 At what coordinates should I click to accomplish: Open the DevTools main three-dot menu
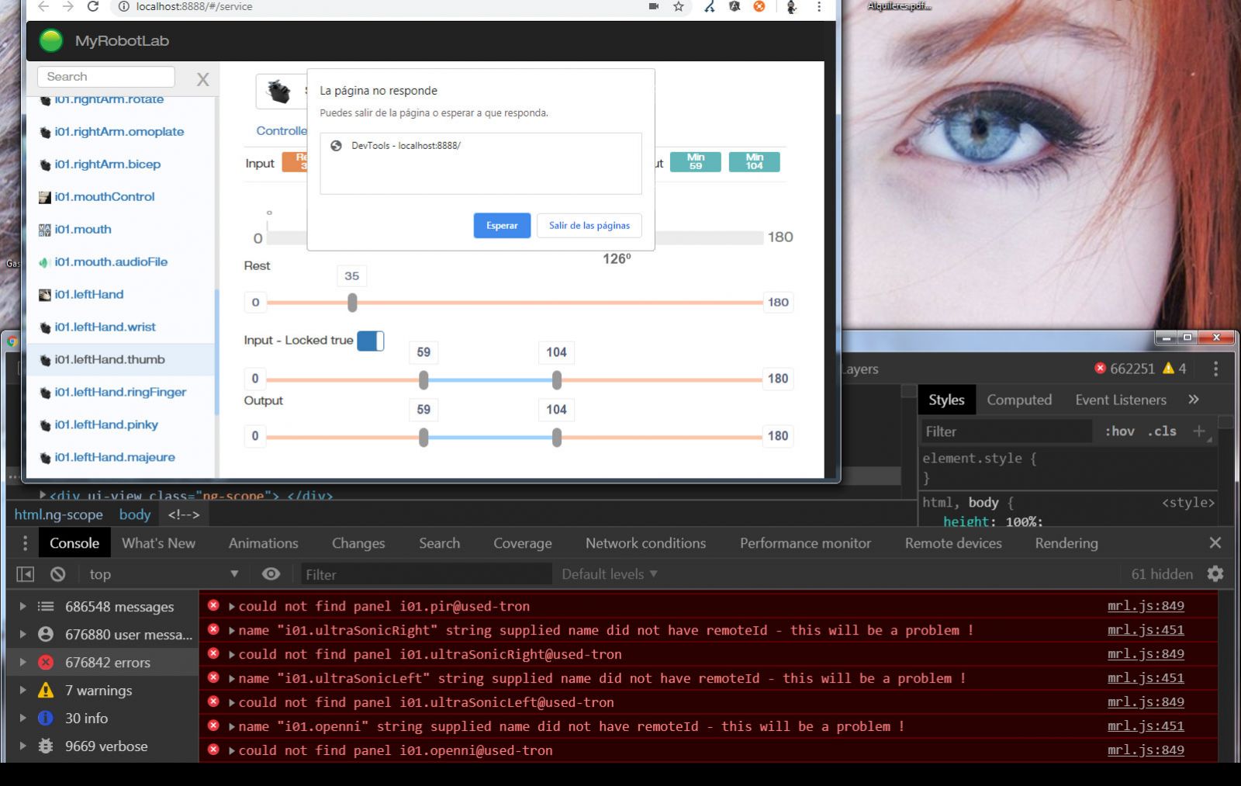pyautogui.click(x=1215, y=369)
